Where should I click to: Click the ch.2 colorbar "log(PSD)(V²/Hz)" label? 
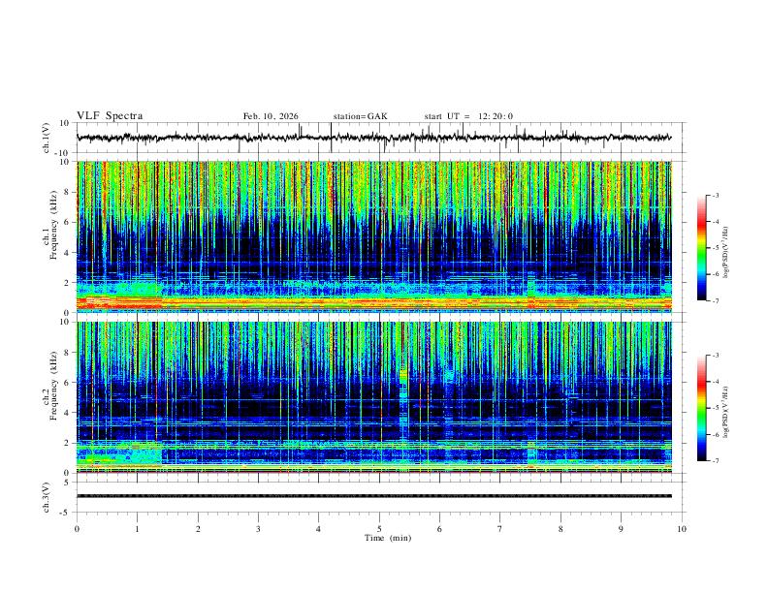(x=725, y=413)
